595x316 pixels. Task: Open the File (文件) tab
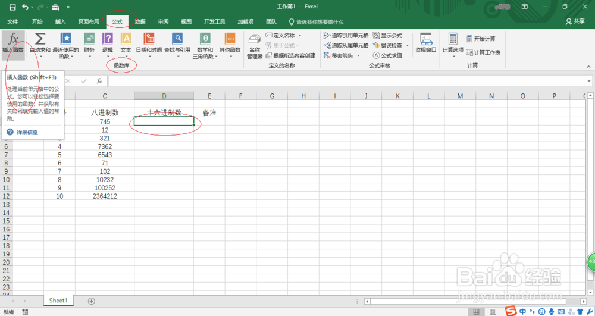[x=12, y=21]
